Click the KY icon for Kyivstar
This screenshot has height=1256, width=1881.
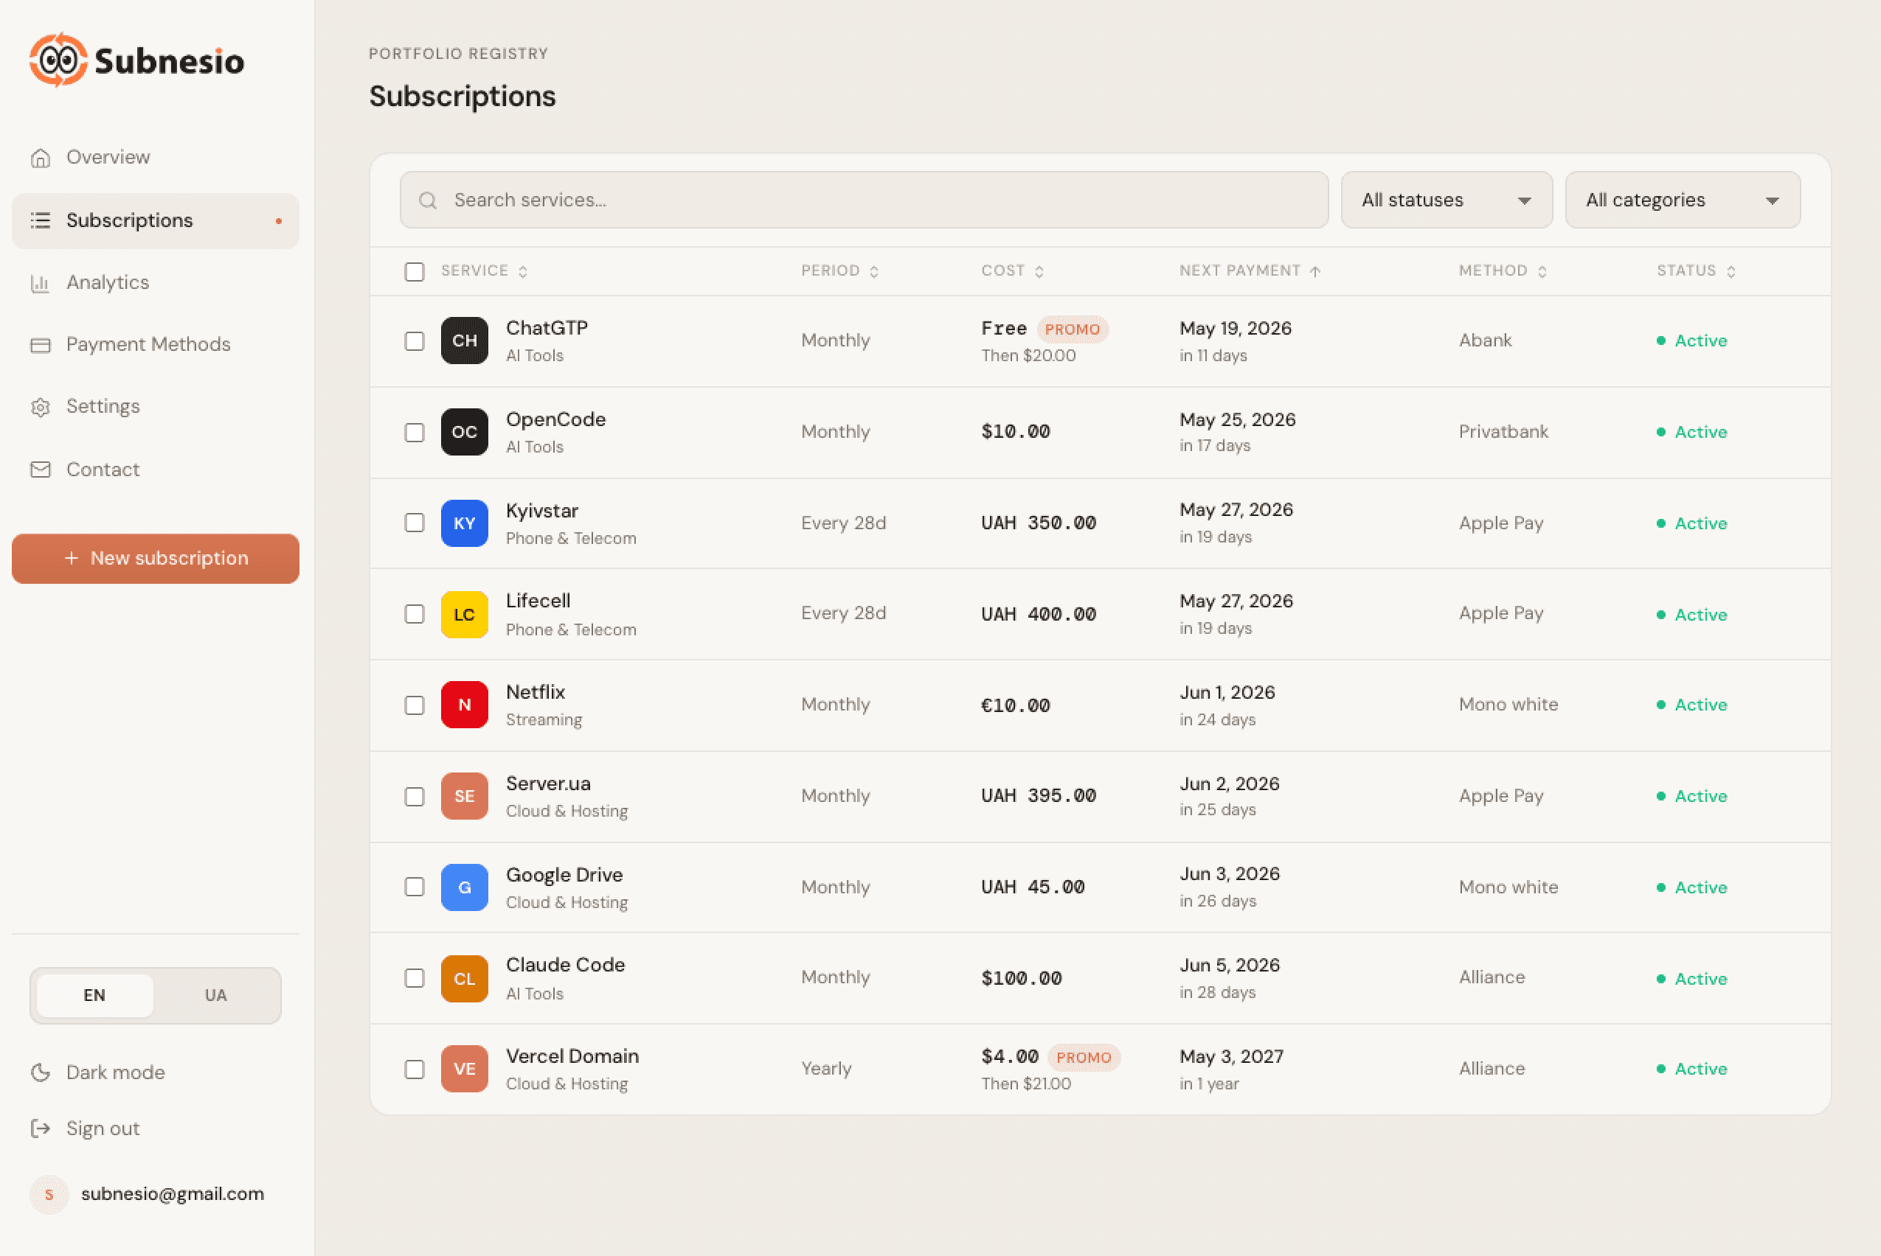tap(465, 523)
